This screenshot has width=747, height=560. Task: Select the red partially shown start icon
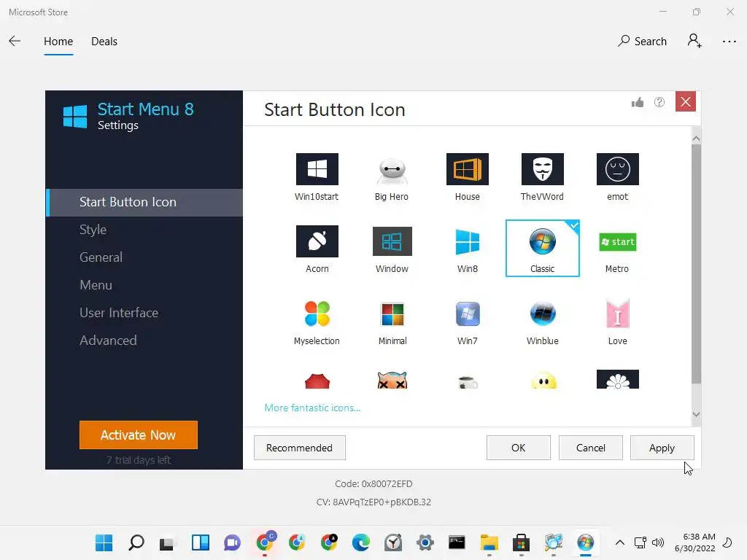(317, 381)
